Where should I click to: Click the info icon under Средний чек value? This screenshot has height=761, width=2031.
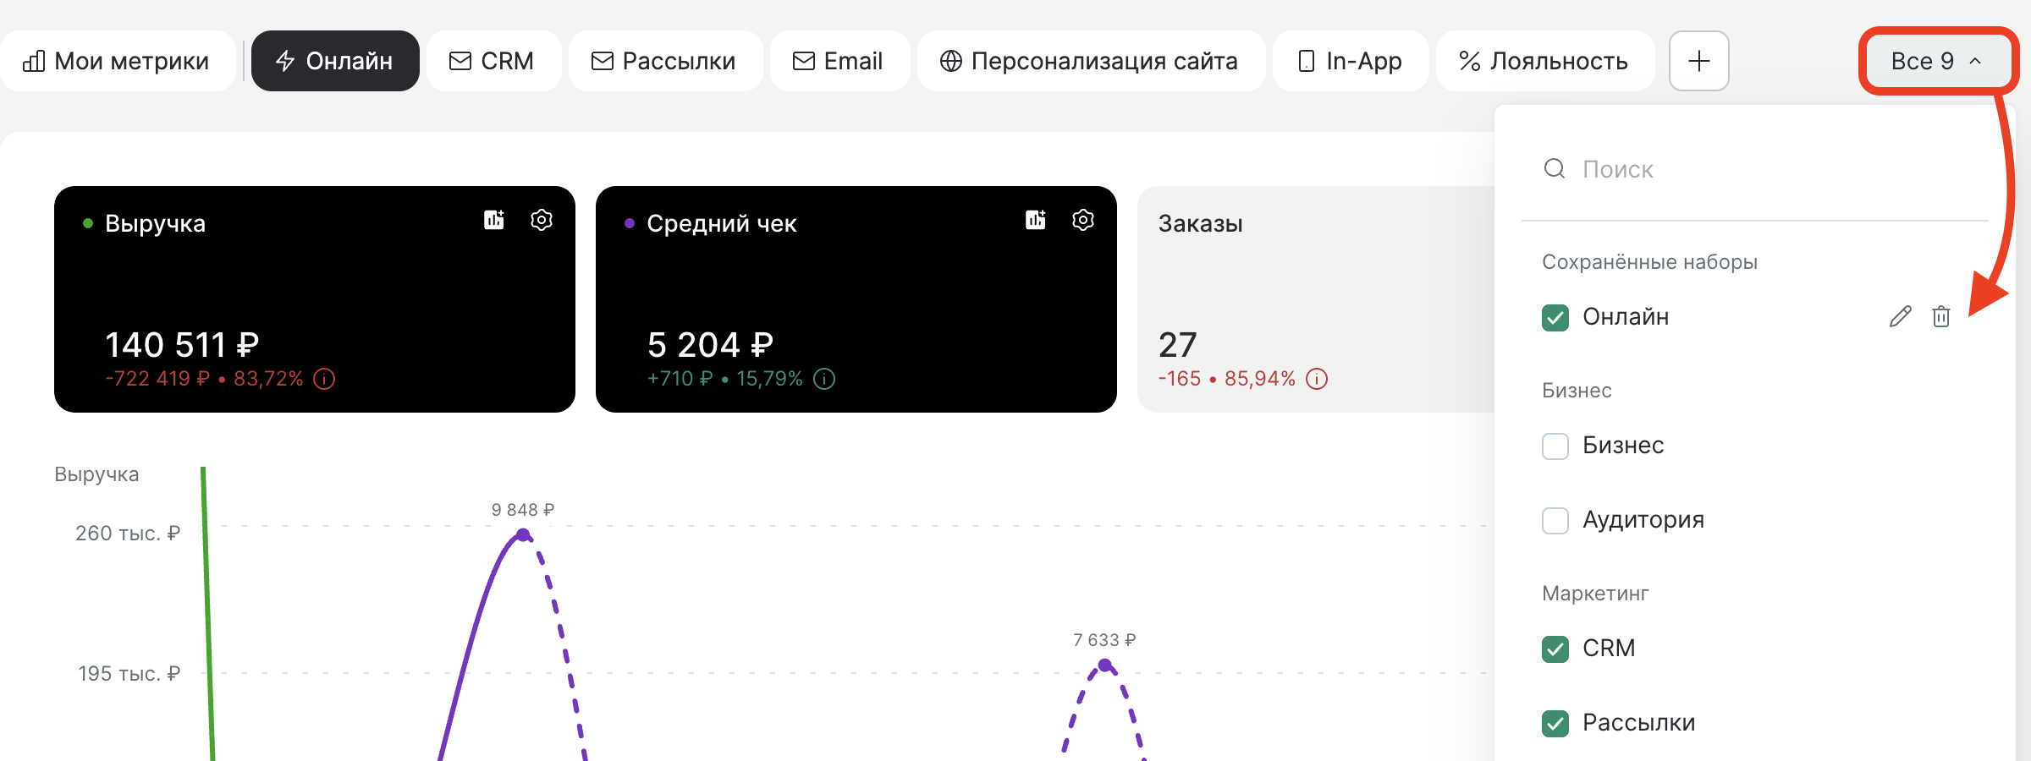824,379
